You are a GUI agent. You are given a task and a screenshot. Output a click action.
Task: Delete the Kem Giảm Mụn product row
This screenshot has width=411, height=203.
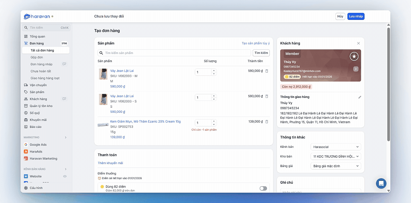pos(267,122)
